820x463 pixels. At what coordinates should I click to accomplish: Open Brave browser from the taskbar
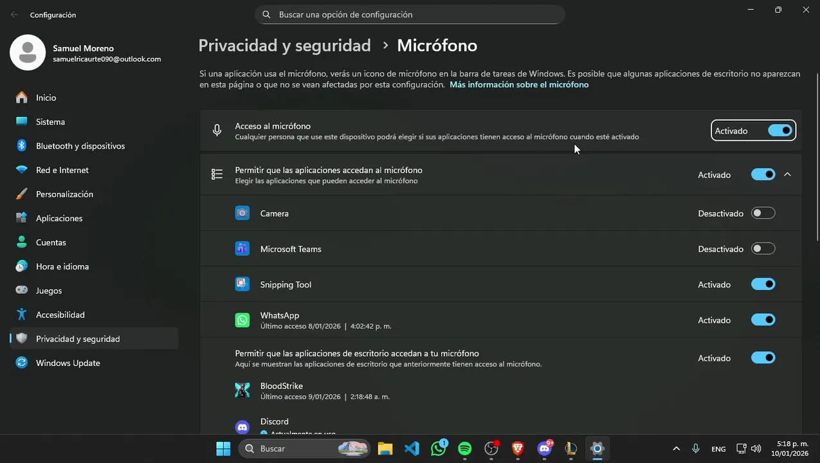coord(518,448)
